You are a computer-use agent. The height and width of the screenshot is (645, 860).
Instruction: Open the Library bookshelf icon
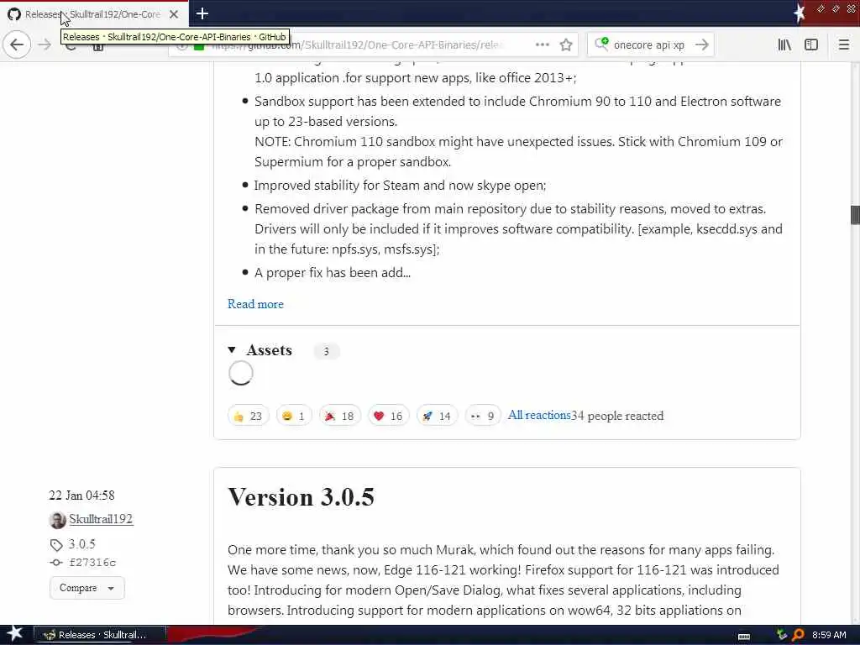pyautogui.click(x=784, y=45)
